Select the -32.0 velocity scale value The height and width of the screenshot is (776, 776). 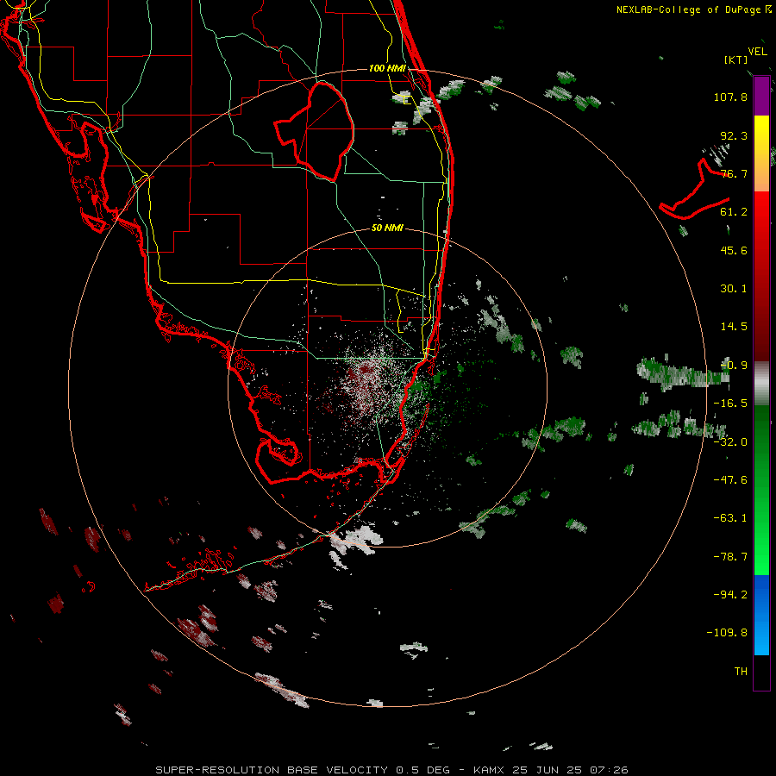pyautogui.click(x=730, y=442)
